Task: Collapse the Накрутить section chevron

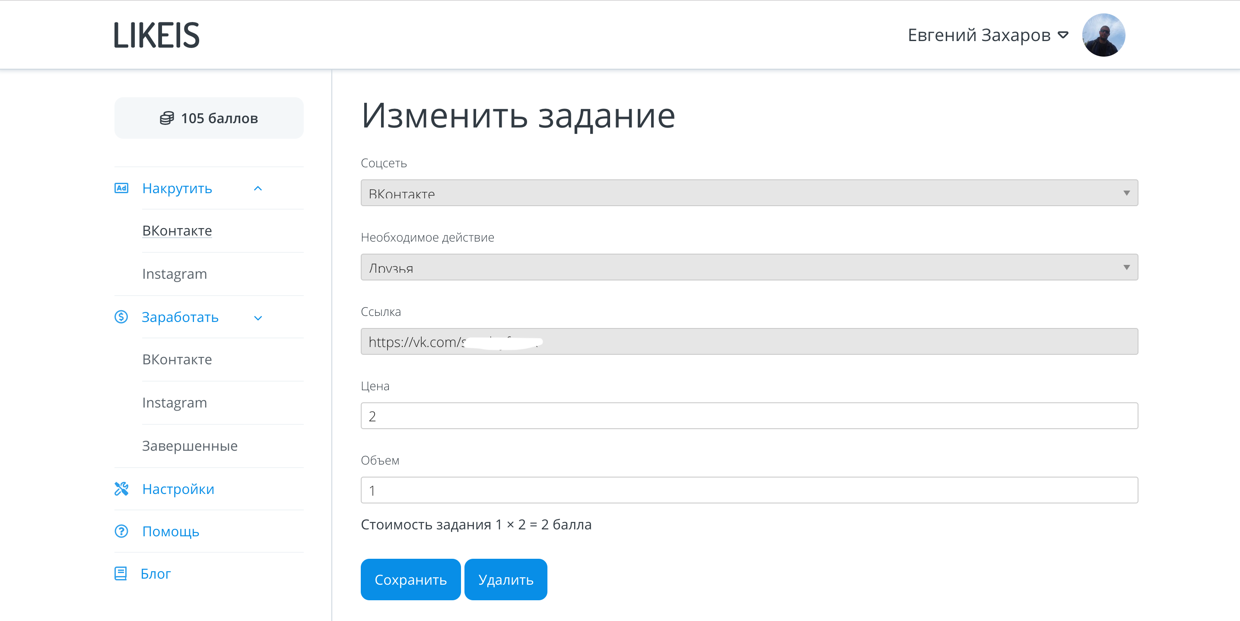Action: click(x=258, y=189)
